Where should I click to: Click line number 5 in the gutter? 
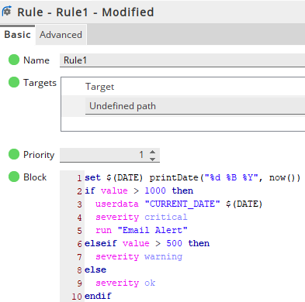79,231
